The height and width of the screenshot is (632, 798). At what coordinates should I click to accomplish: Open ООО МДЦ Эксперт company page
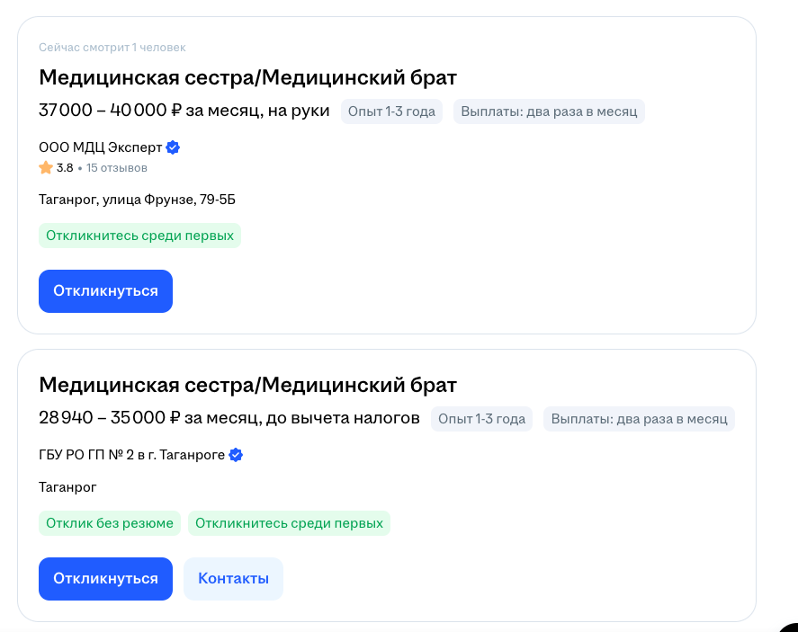pyautogui.click(x=101, y=147)
